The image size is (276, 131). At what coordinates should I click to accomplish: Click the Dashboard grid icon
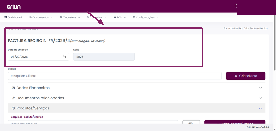tap(6, 17)
